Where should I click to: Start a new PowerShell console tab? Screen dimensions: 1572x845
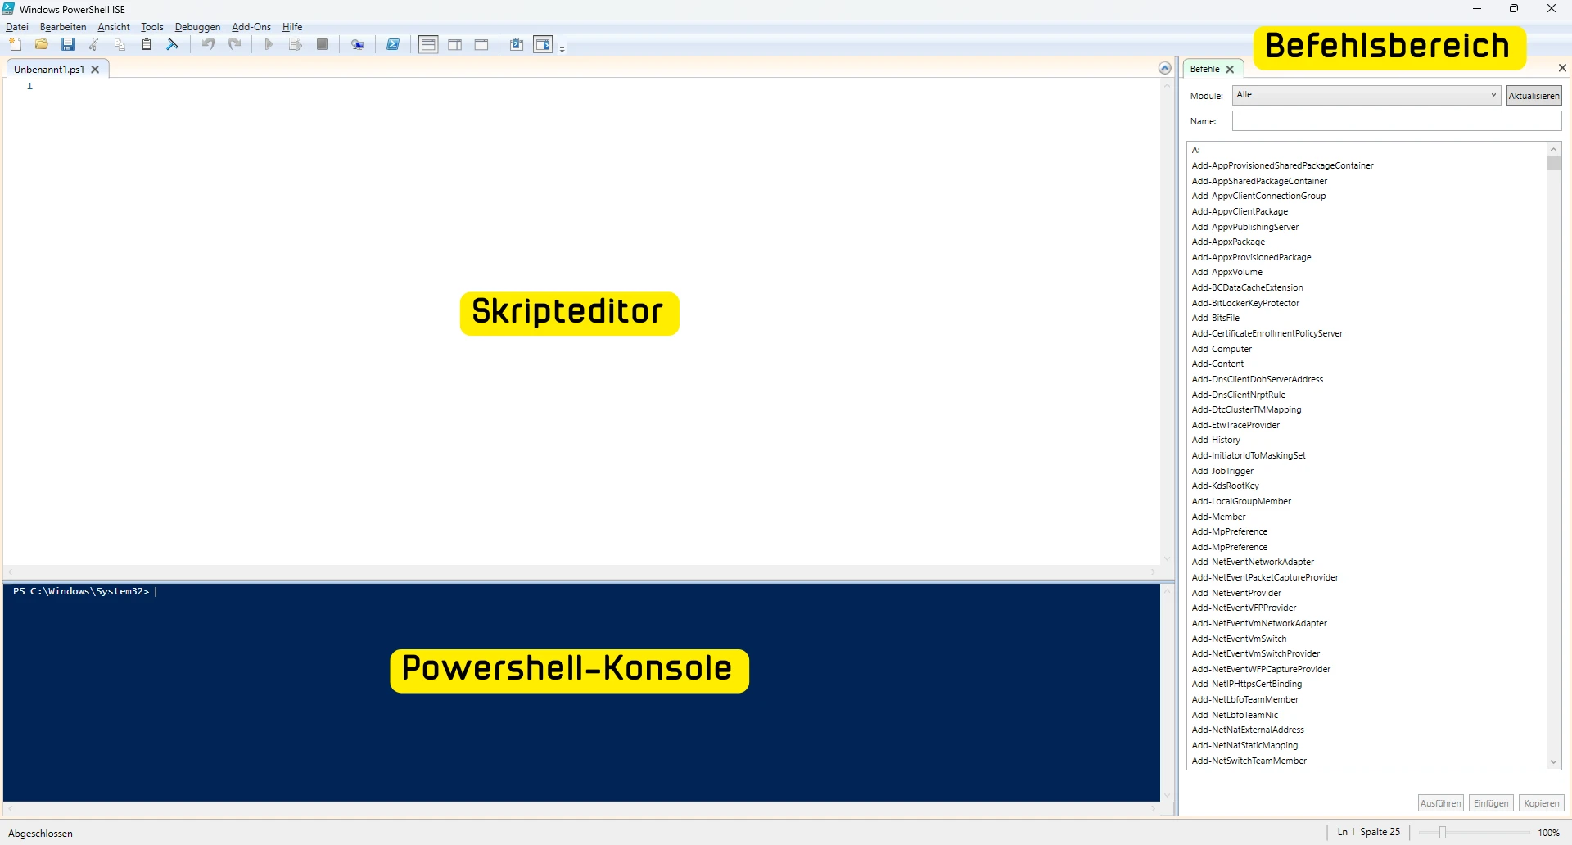393,44
